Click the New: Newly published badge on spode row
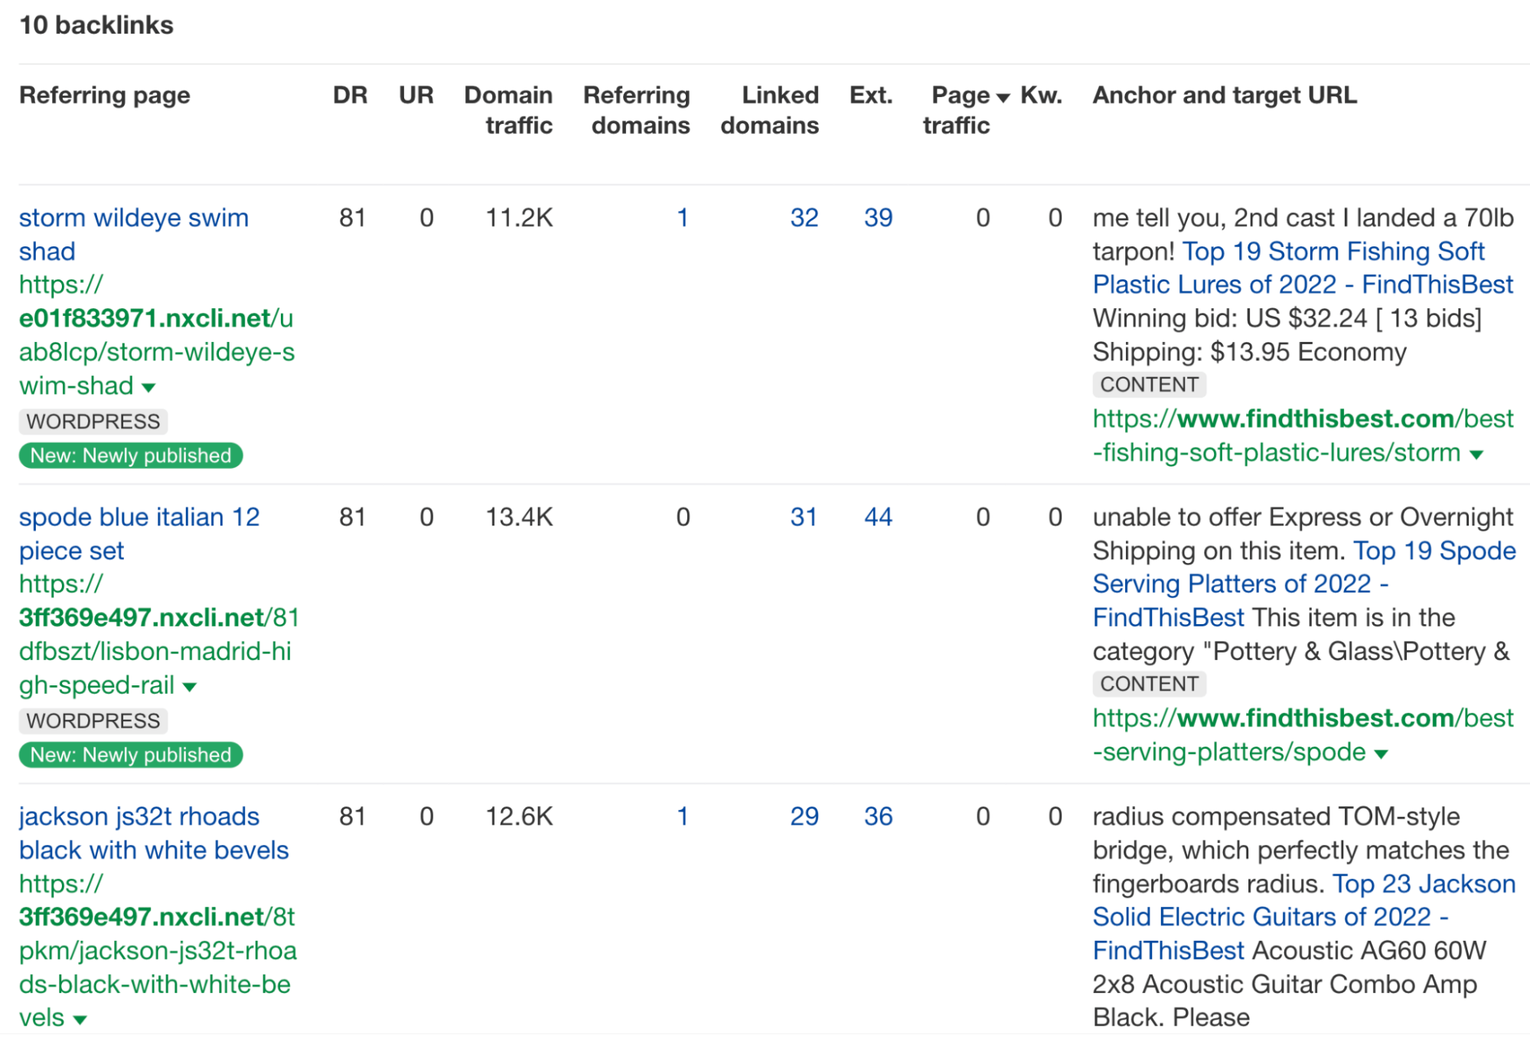The height and width of the screenshot is (1038, 1530). pyautogui.click(x=130, y=755)
